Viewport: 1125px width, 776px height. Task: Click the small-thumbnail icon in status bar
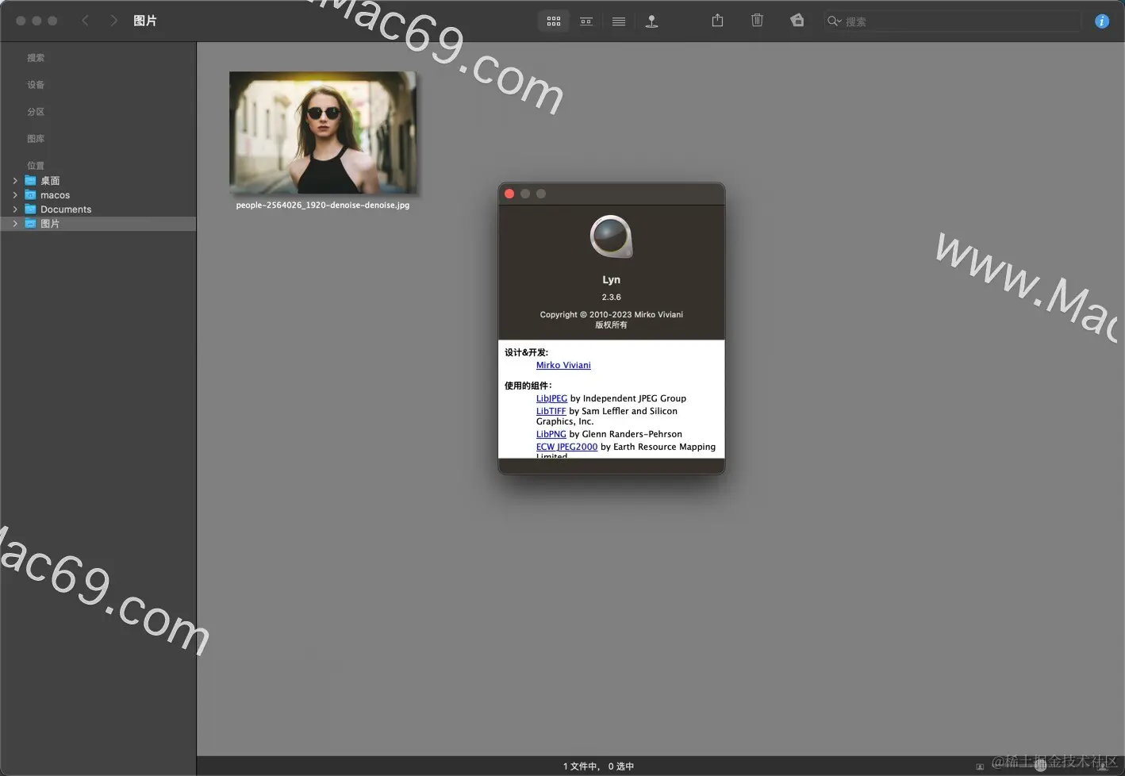coord(980,766)
